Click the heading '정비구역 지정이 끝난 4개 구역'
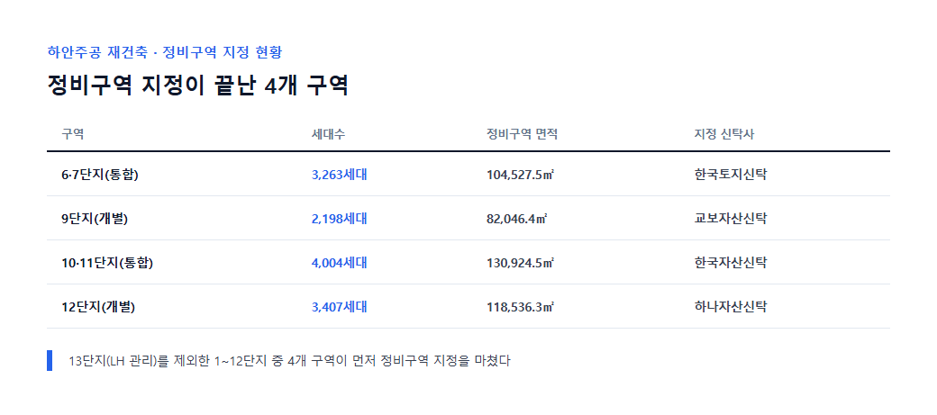The width and height of the screenshot is (937, 415). pos(198,86)
